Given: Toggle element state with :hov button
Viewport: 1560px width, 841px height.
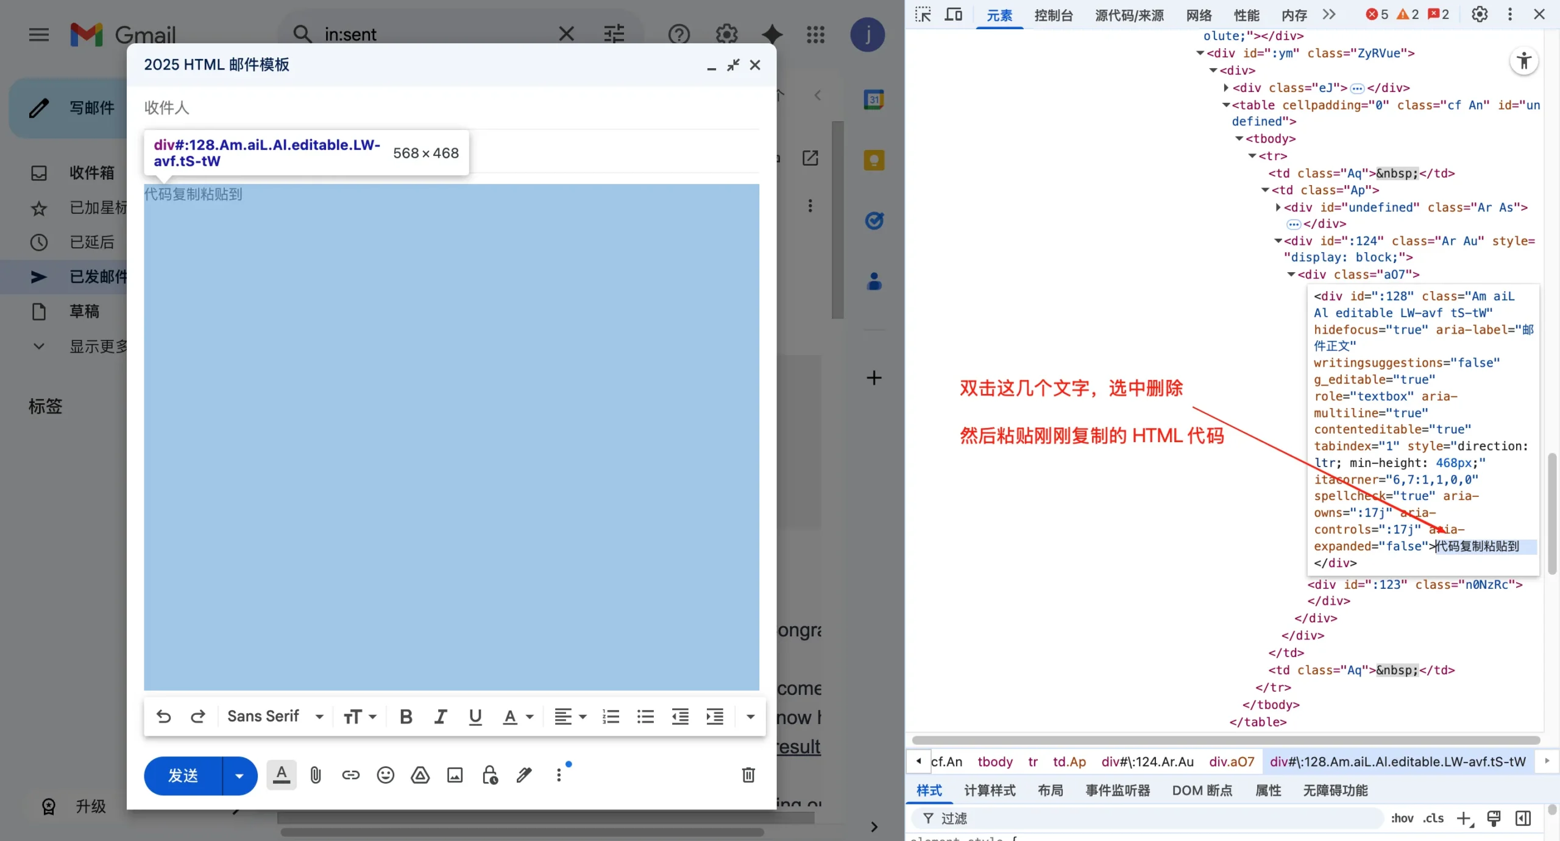Looking at the screenshot, I should point(1402,818).
